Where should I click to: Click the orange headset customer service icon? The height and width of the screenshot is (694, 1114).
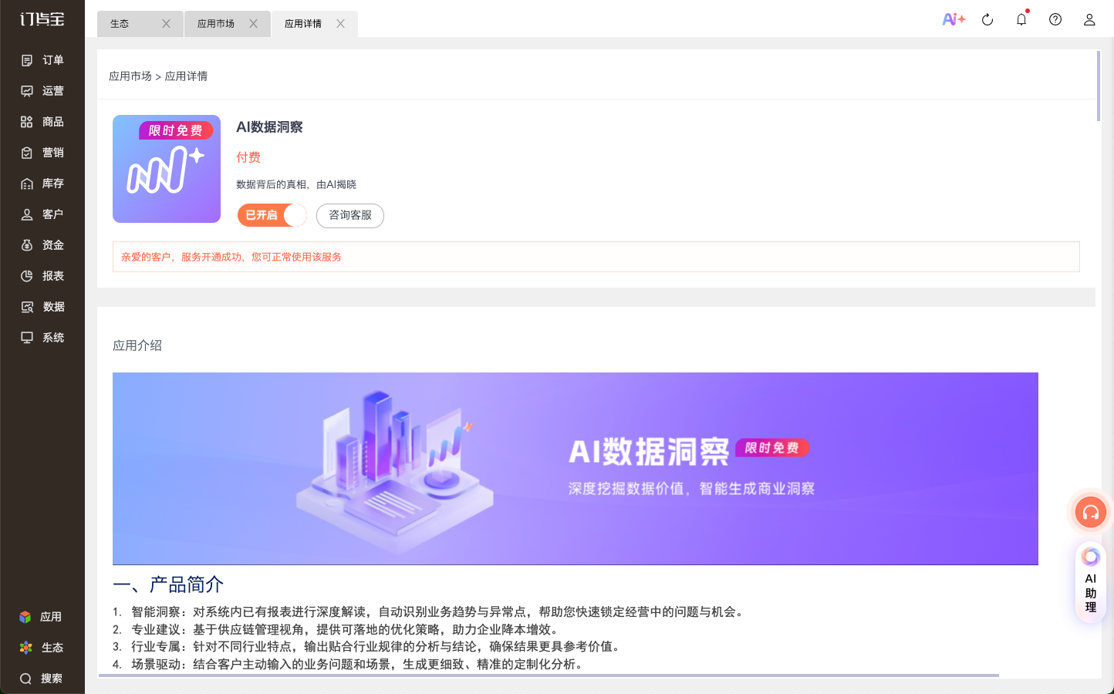coord(1090,512)
